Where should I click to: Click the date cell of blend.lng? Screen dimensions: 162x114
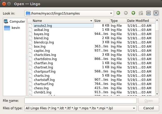[x=139, y=38]
